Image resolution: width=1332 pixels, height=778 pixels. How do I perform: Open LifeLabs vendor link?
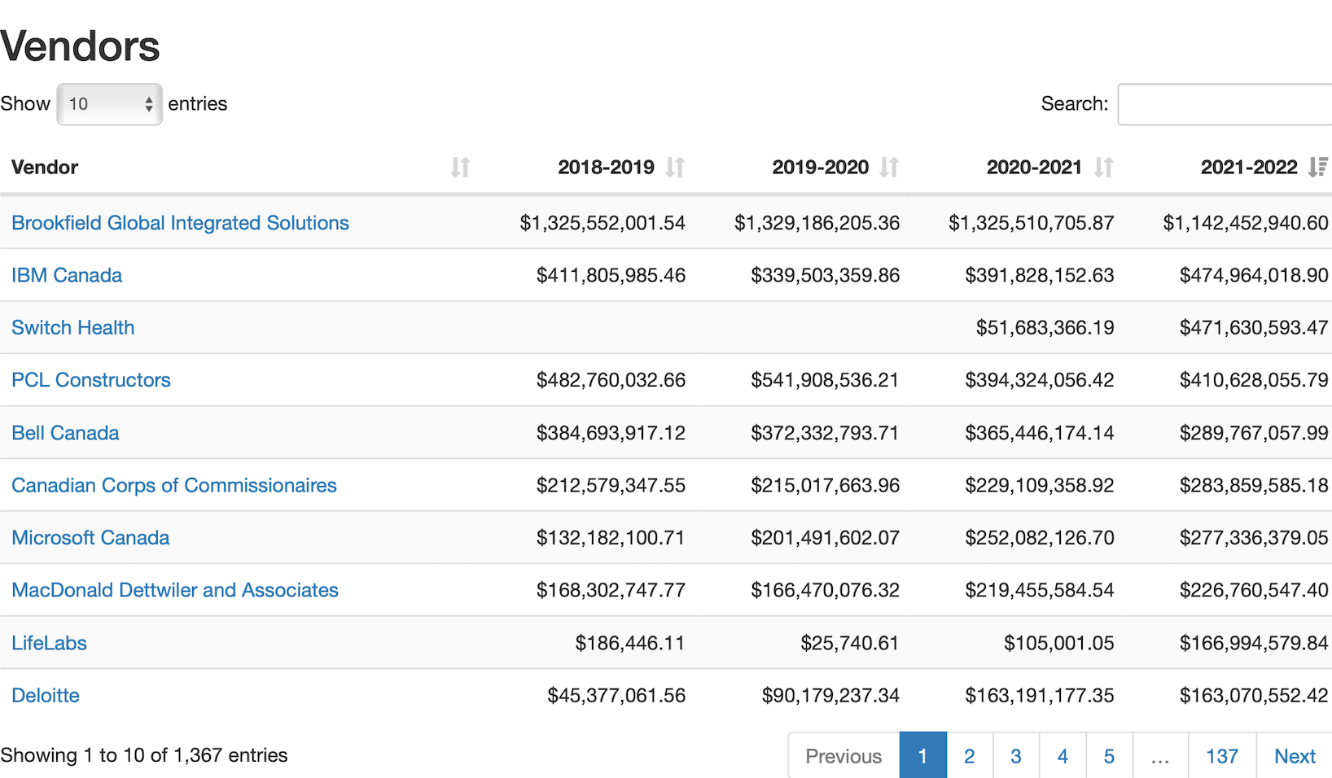49,643
